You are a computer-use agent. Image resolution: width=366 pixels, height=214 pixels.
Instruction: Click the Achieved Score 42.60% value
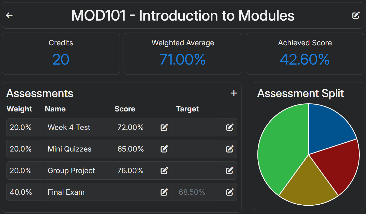click(x=305, y=59)
